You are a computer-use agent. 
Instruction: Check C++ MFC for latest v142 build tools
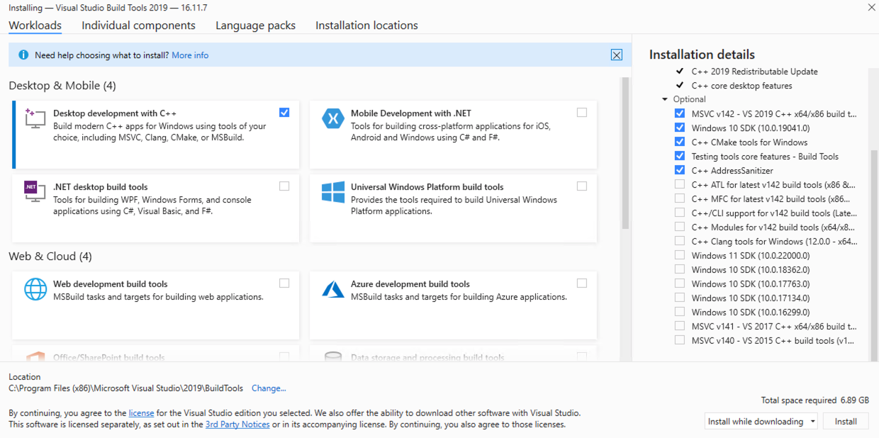click(x=679, y=198)
